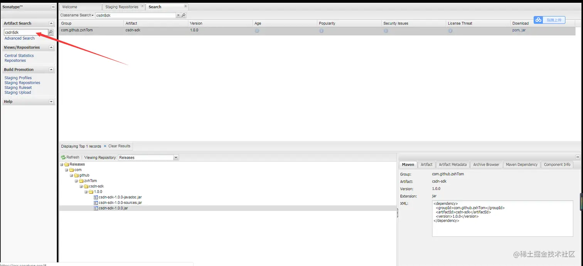Open Staging Profiles
583x266 pixels.
tap(18, 78)
